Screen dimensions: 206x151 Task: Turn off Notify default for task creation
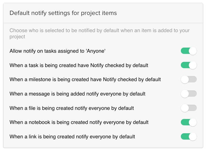pos(188,65)
